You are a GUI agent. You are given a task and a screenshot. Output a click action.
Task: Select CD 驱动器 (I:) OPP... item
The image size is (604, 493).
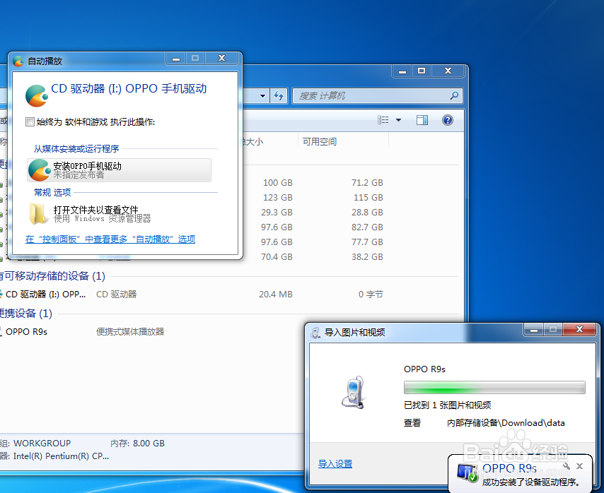point(44,295)
